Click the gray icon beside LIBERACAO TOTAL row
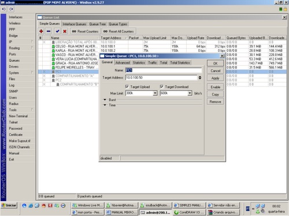This screenshot has width=289, height=216. pyautogui.click(x=53, y=42)
